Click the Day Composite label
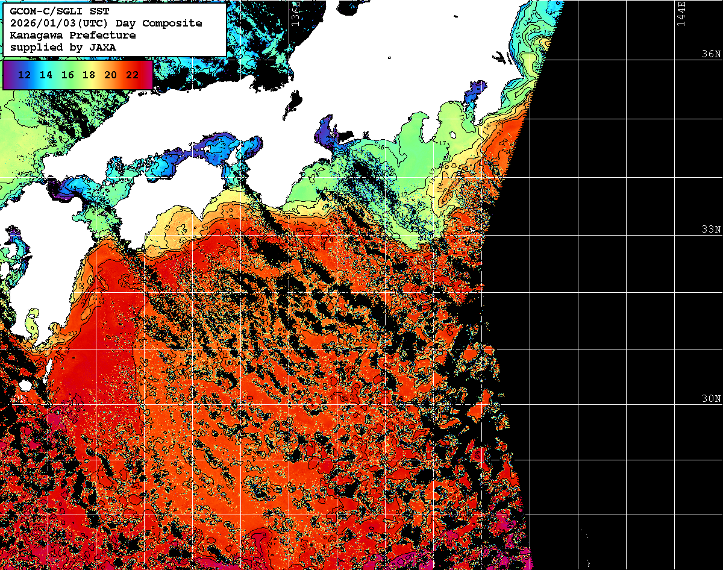This screenshot has width=723, height=570. (x=163, y=23)
